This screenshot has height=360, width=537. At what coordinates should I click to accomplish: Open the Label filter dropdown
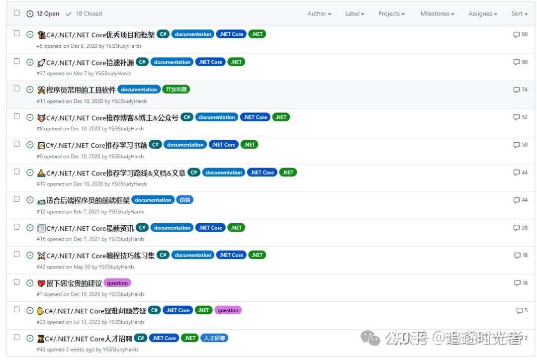(354, 14)
